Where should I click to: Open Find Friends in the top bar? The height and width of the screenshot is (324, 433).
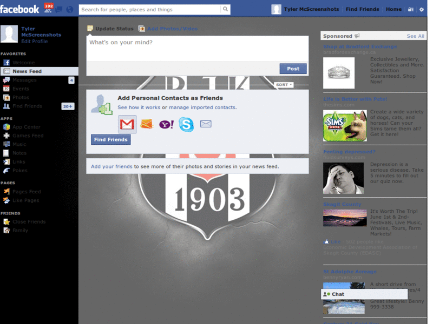tap(362, 9)
